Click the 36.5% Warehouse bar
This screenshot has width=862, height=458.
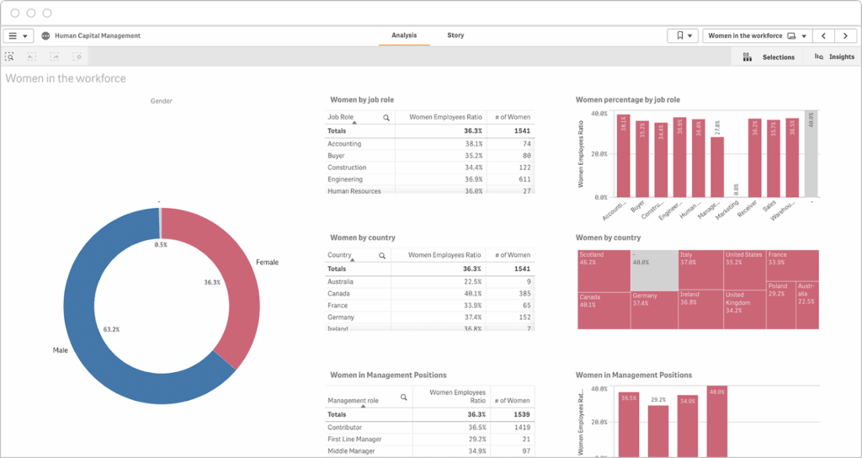792,157
